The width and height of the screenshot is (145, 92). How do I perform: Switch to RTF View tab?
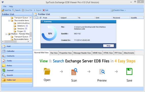coord(118,53)
